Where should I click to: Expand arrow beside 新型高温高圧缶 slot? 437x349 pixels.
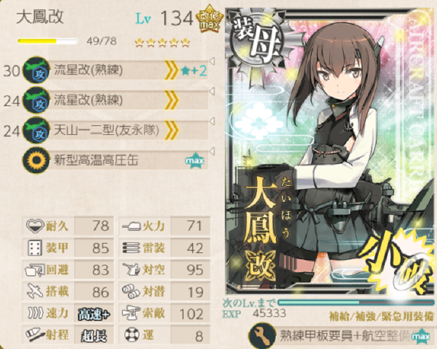tap(212, 151)
